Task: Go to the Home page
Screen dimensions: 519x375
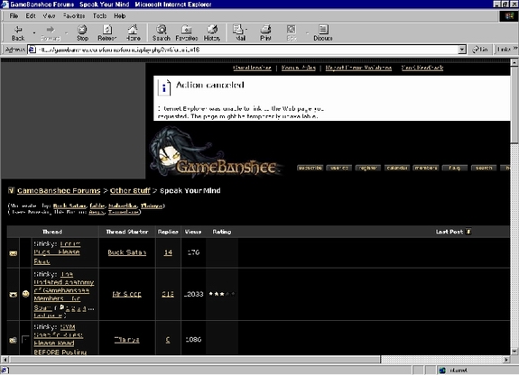Action: tap(133, 33)
